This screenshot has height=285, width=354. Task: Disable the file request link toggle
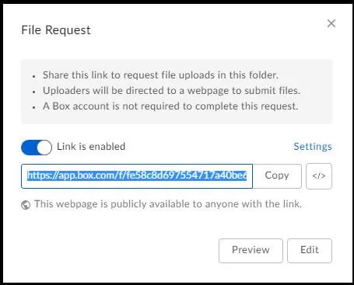(37, 148)
